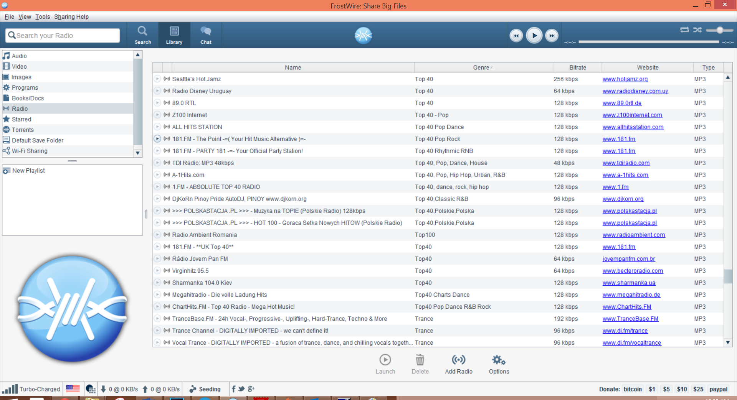
Task: Play the current station
Action: click(534, 36)
